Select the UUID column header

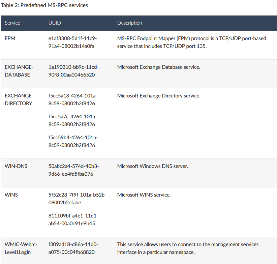click(x=55, y=23)
